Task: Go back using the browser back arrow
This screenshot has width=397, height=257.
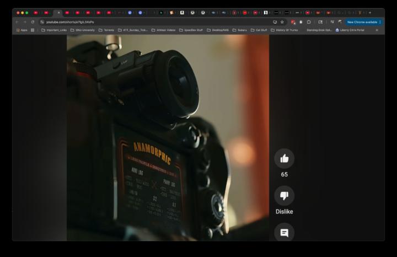Action: (17, 22)
